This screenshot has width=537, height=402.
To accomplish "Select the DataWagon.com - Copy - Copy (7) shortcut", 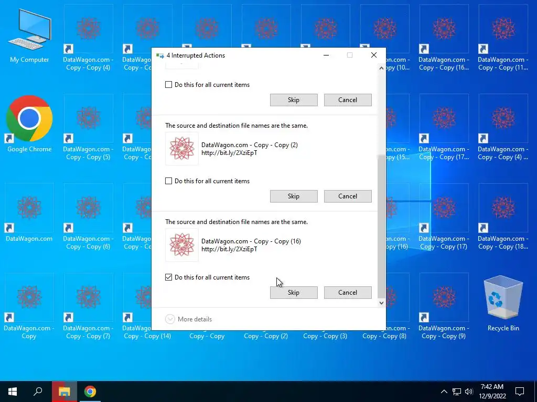I will coord(88,306).
